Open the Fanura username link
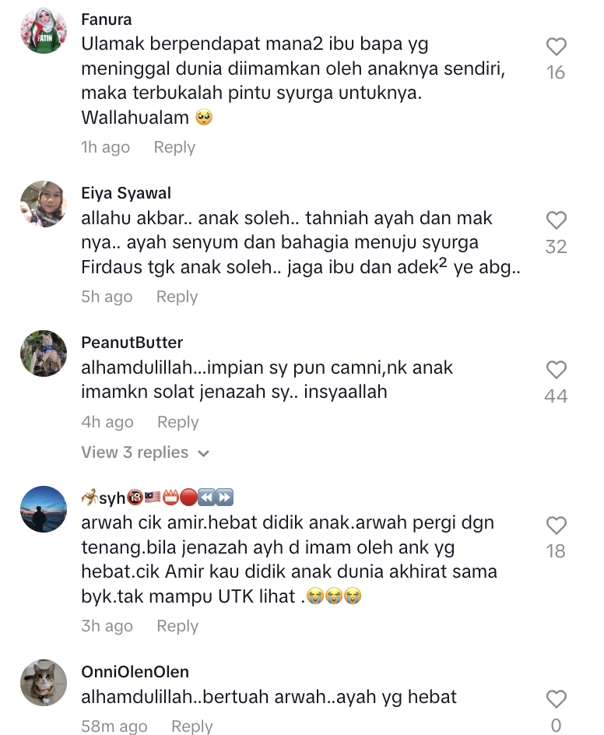Screen dimensions: 604x735 point(107,19)
